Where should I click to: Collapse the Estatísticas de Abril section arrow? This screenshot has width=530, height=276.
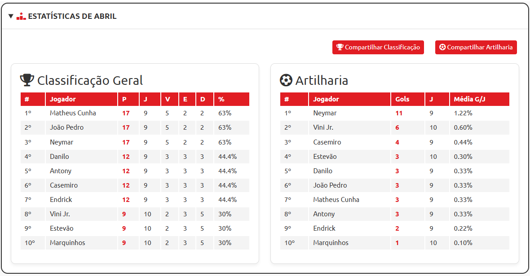[11, 17]
